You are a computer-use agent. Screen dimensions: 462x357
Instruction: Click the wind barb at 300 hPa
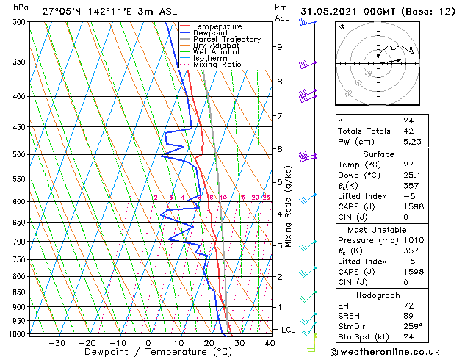[307, 22]
